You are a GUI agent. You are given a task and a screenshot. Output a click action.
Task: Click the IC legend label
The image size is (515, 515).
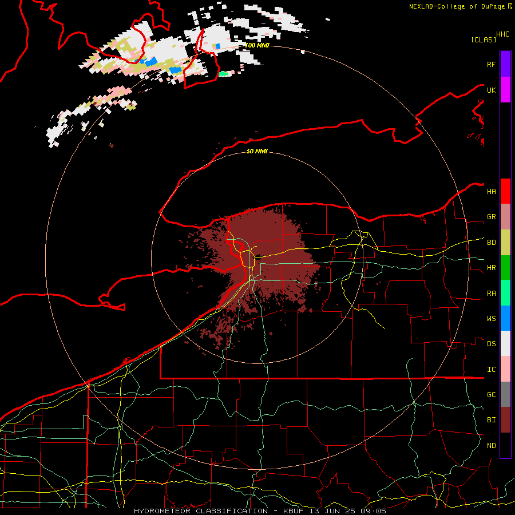tap(492, 370)
